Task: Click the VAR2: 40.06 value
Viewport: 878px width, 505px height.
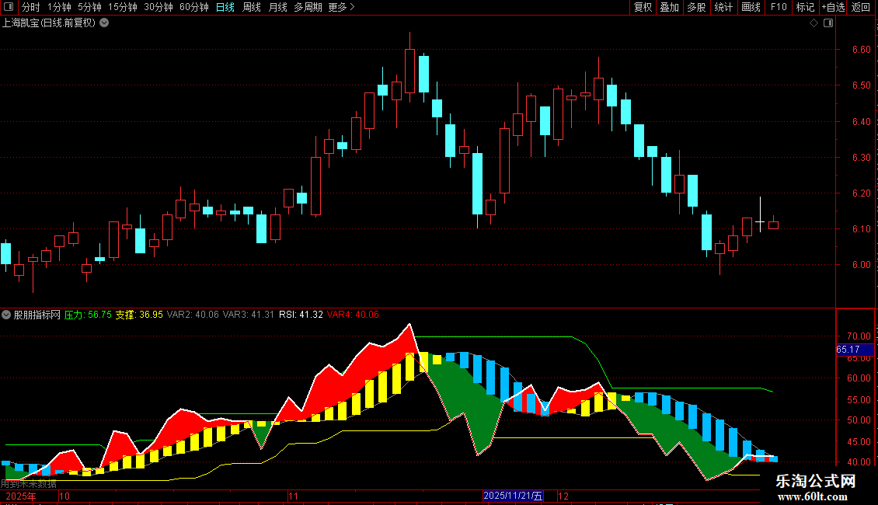Action: (193, 315)
